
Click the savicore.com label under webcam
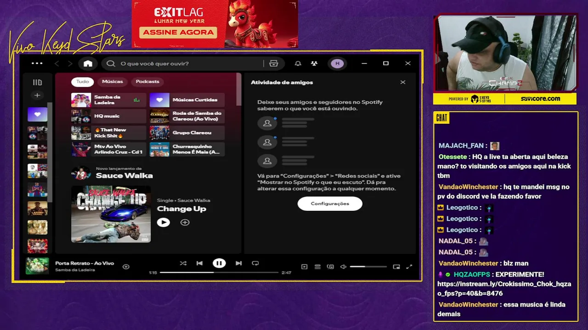pos(540,99)
